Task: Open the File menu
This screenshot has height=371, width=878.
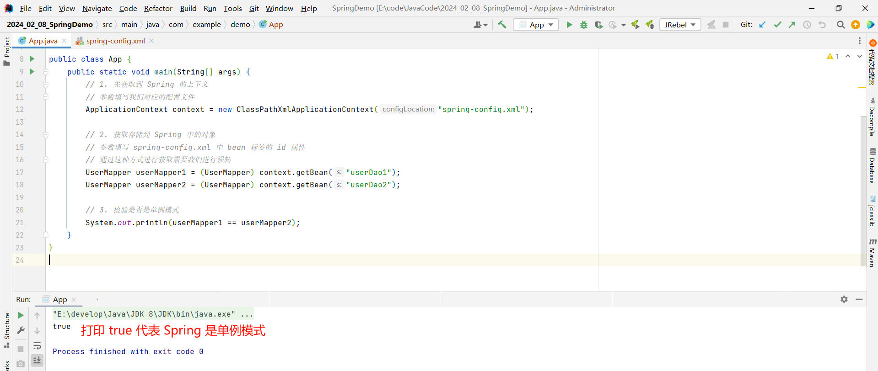Action: point(26,8)
